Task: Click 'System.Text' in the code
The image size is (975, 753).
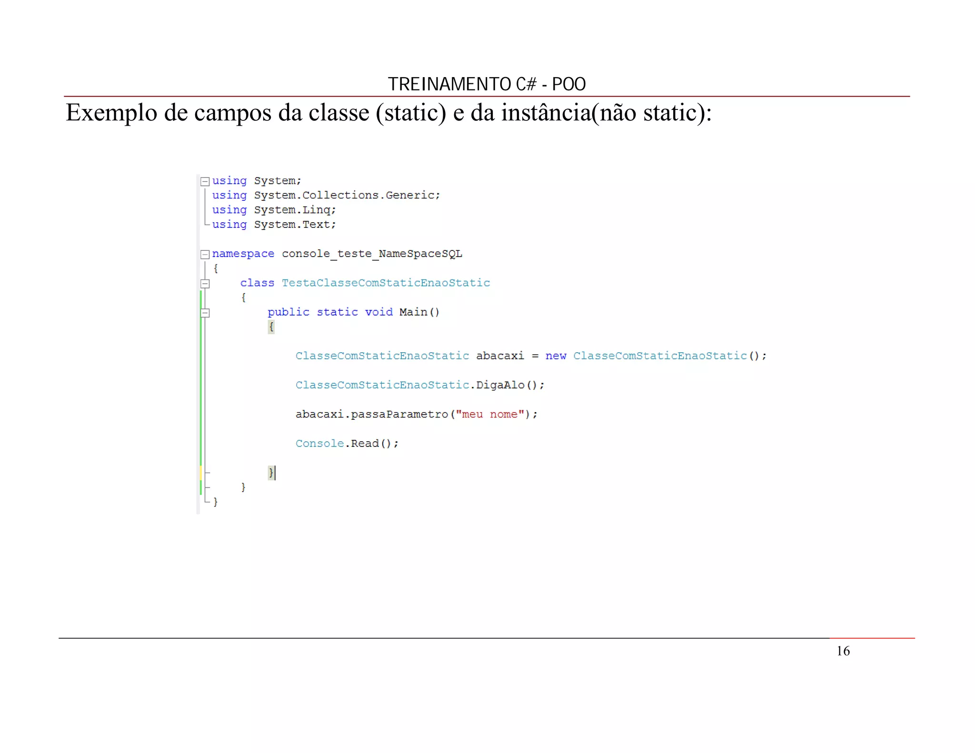Action: click(x=293, y=224)
